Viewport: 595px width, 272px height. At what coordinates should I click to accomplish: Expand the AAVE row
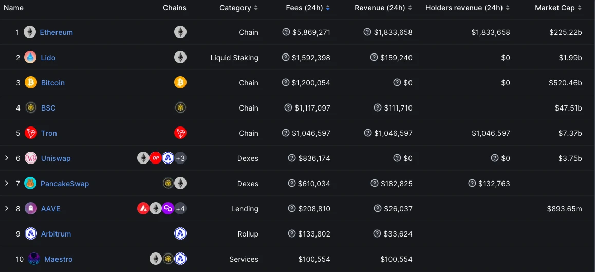(x=7, y=208)
